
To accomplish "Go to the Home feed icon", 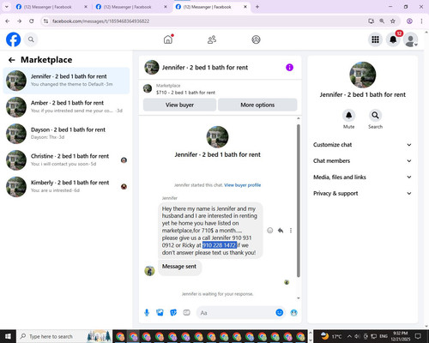I will (x=168, y=39).
